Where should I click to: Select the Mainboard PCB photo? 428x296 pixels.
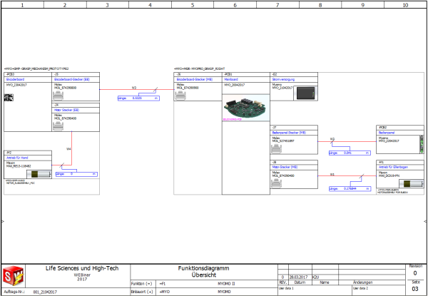(x=246, y=108)
